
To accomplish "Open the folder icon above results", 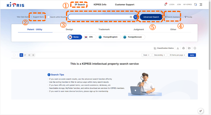I will click(x=189, y=48).
